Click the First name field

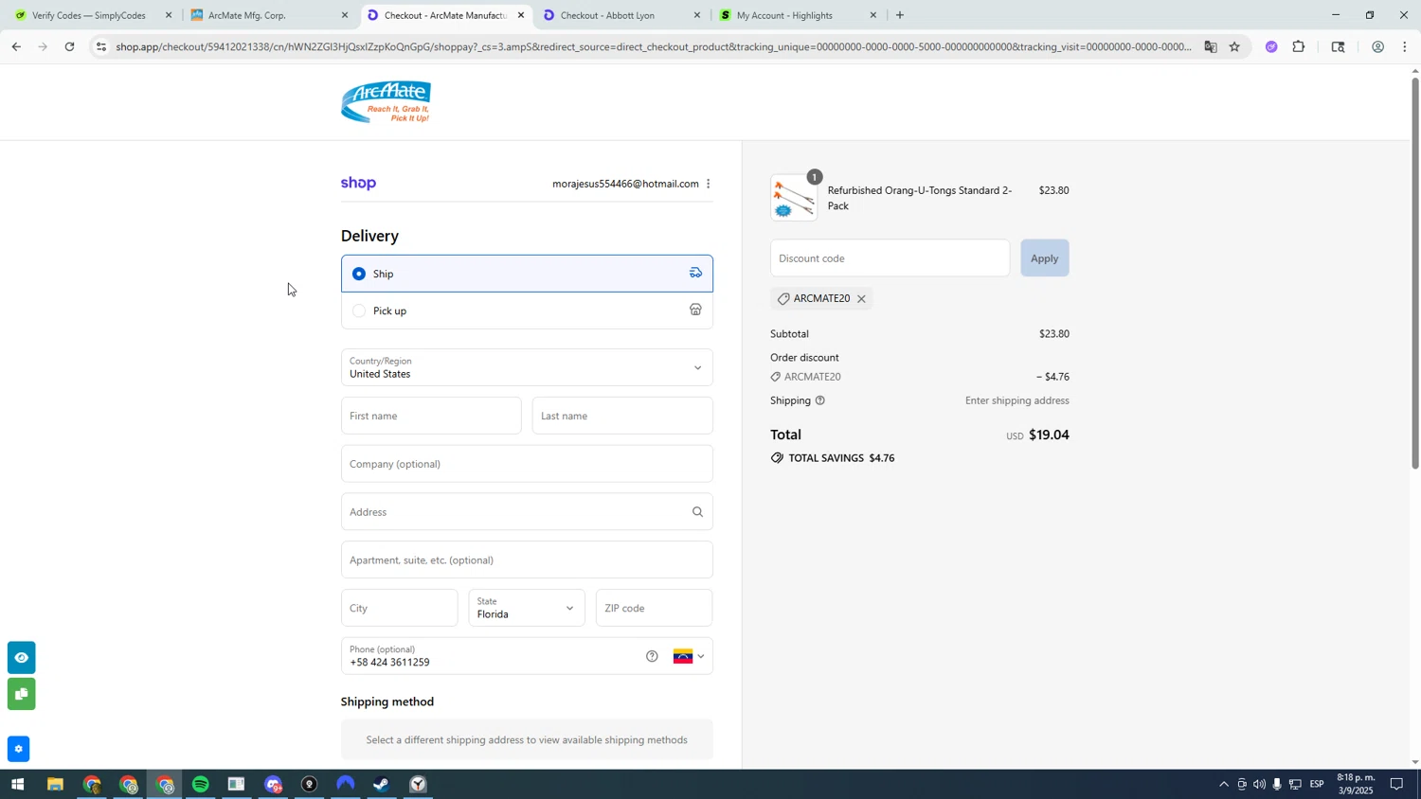point(431,416)
